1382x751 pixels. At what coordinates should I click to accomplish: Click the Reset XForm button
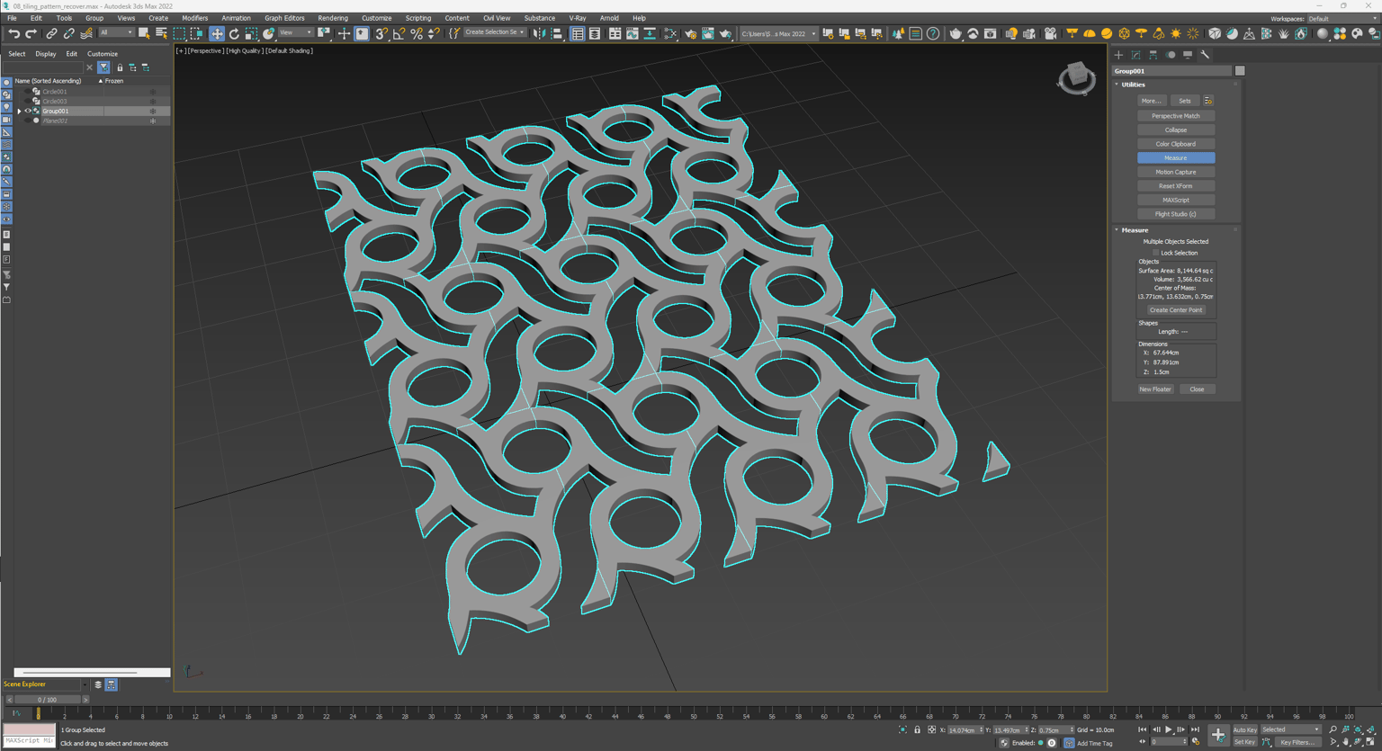(1176, 186)
